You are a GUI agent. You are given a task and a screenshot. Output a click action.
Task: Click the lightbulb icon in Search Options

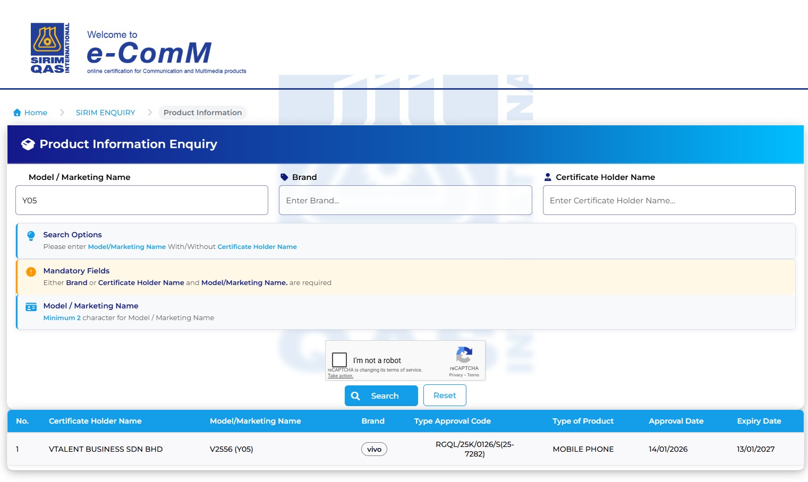(31, 236)
